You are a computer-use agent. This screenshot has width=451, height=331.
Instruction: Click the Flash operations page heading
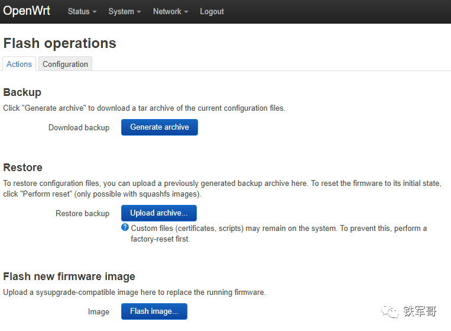click(x=60, y=43)
